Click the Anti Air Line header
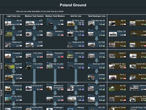The image size is (146, 110). tap(76, 16)
